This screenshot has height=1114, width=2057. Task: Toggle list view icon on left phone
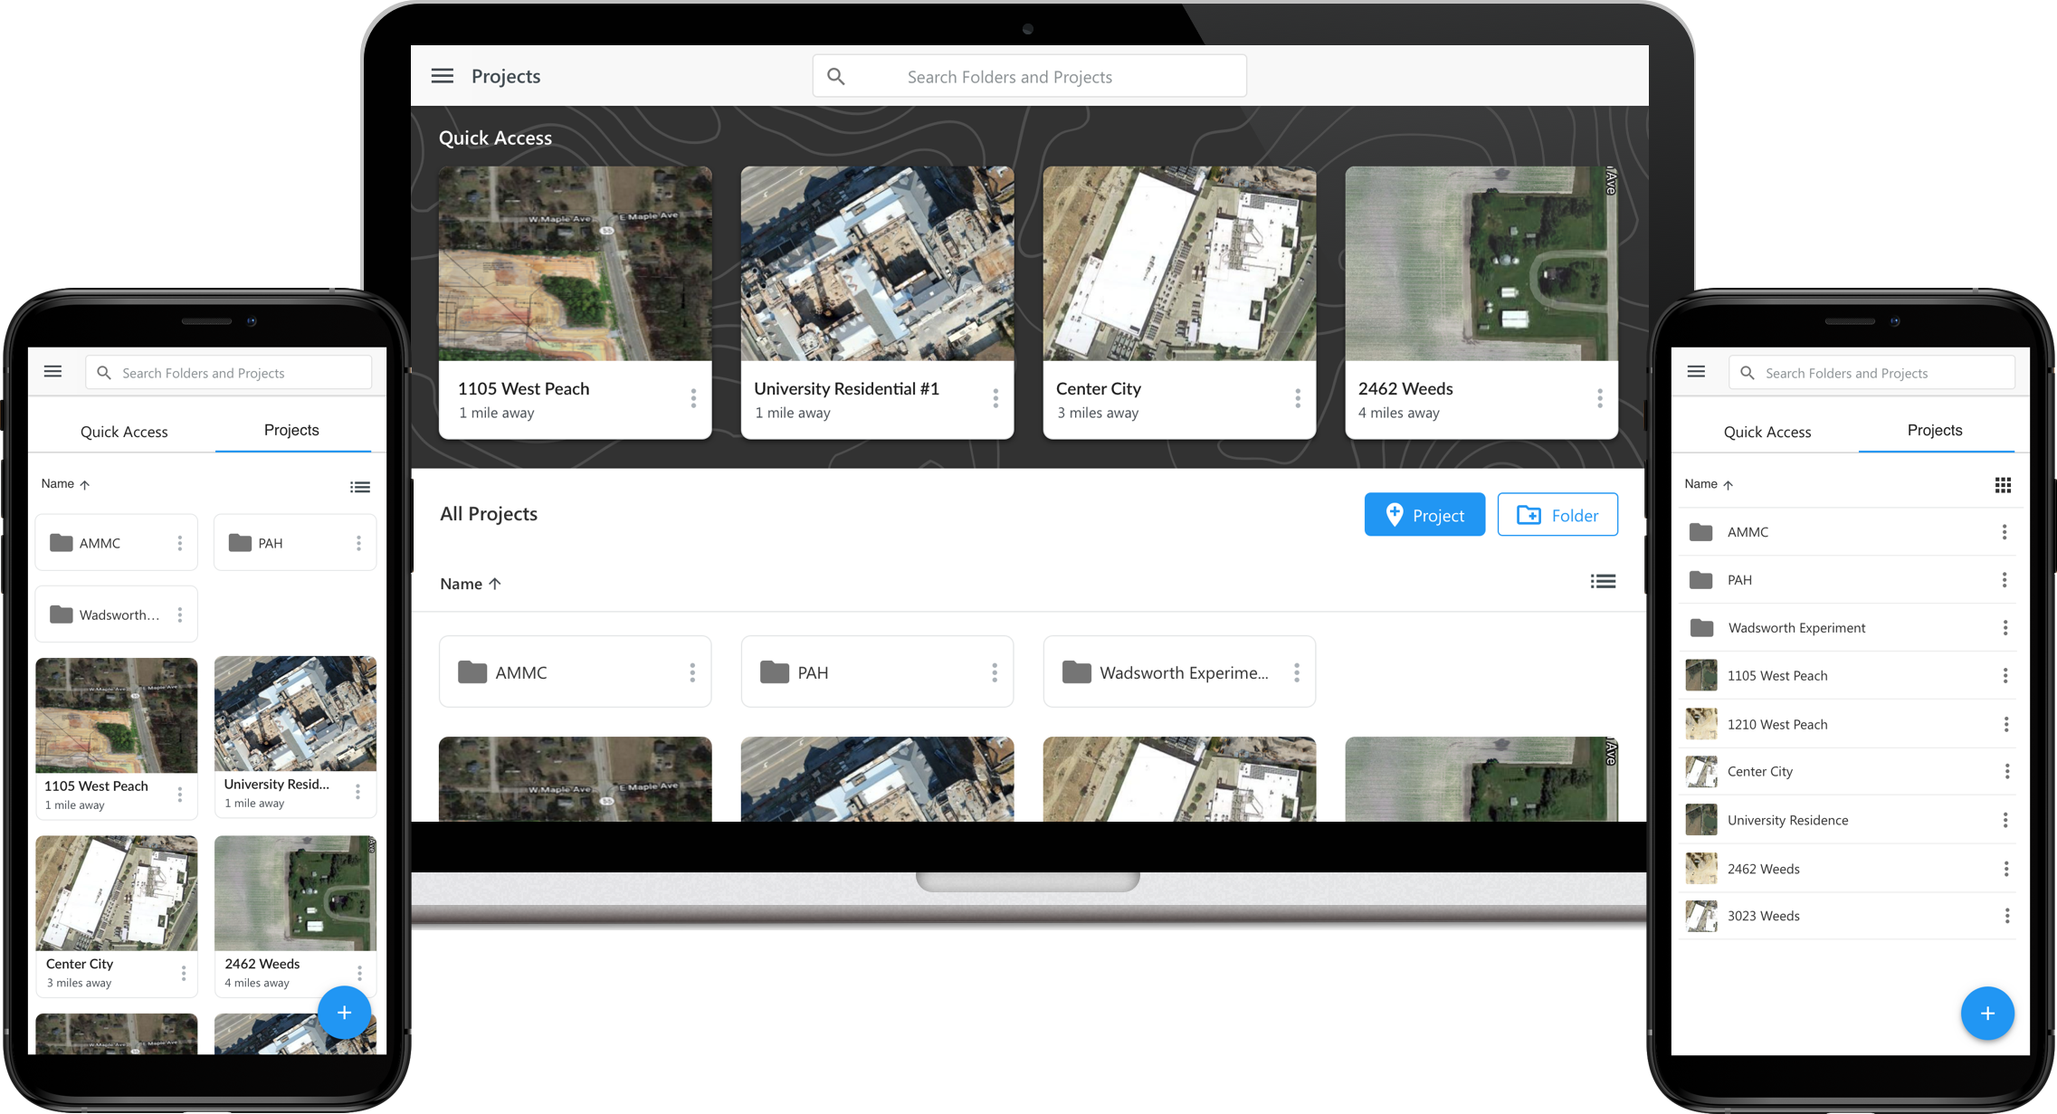pos(359,487)
